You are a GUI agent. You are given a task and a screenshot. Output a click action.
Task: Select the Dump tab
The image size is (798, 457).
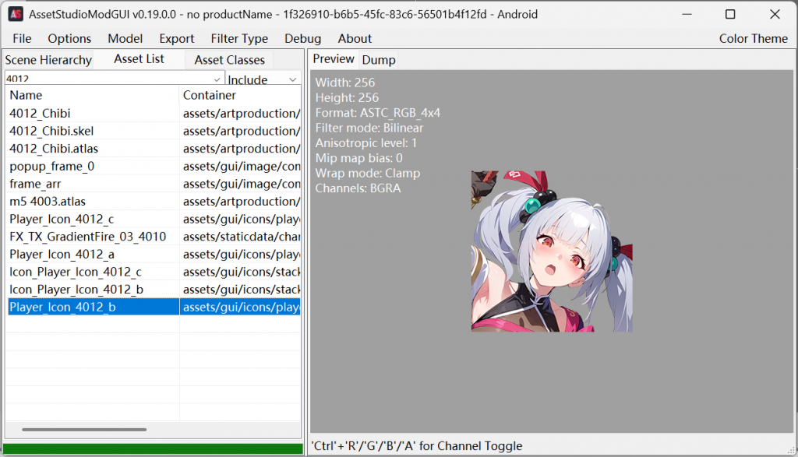coord(379,60)
